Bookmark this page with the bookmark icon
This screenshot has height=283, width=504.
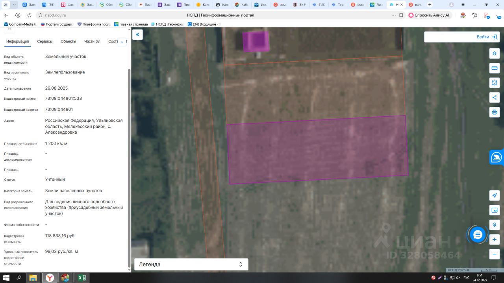tap(401, 15)
